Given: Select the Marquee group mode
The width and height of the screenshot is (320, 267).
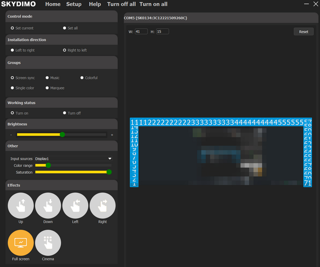Looking at the screenshot, I should pos(47,88).
